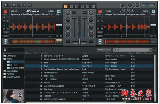Expand right deck LOOP mode dropdown
Image resolution: width=159 pixels, height=104 pixels.
pos(100,14)
